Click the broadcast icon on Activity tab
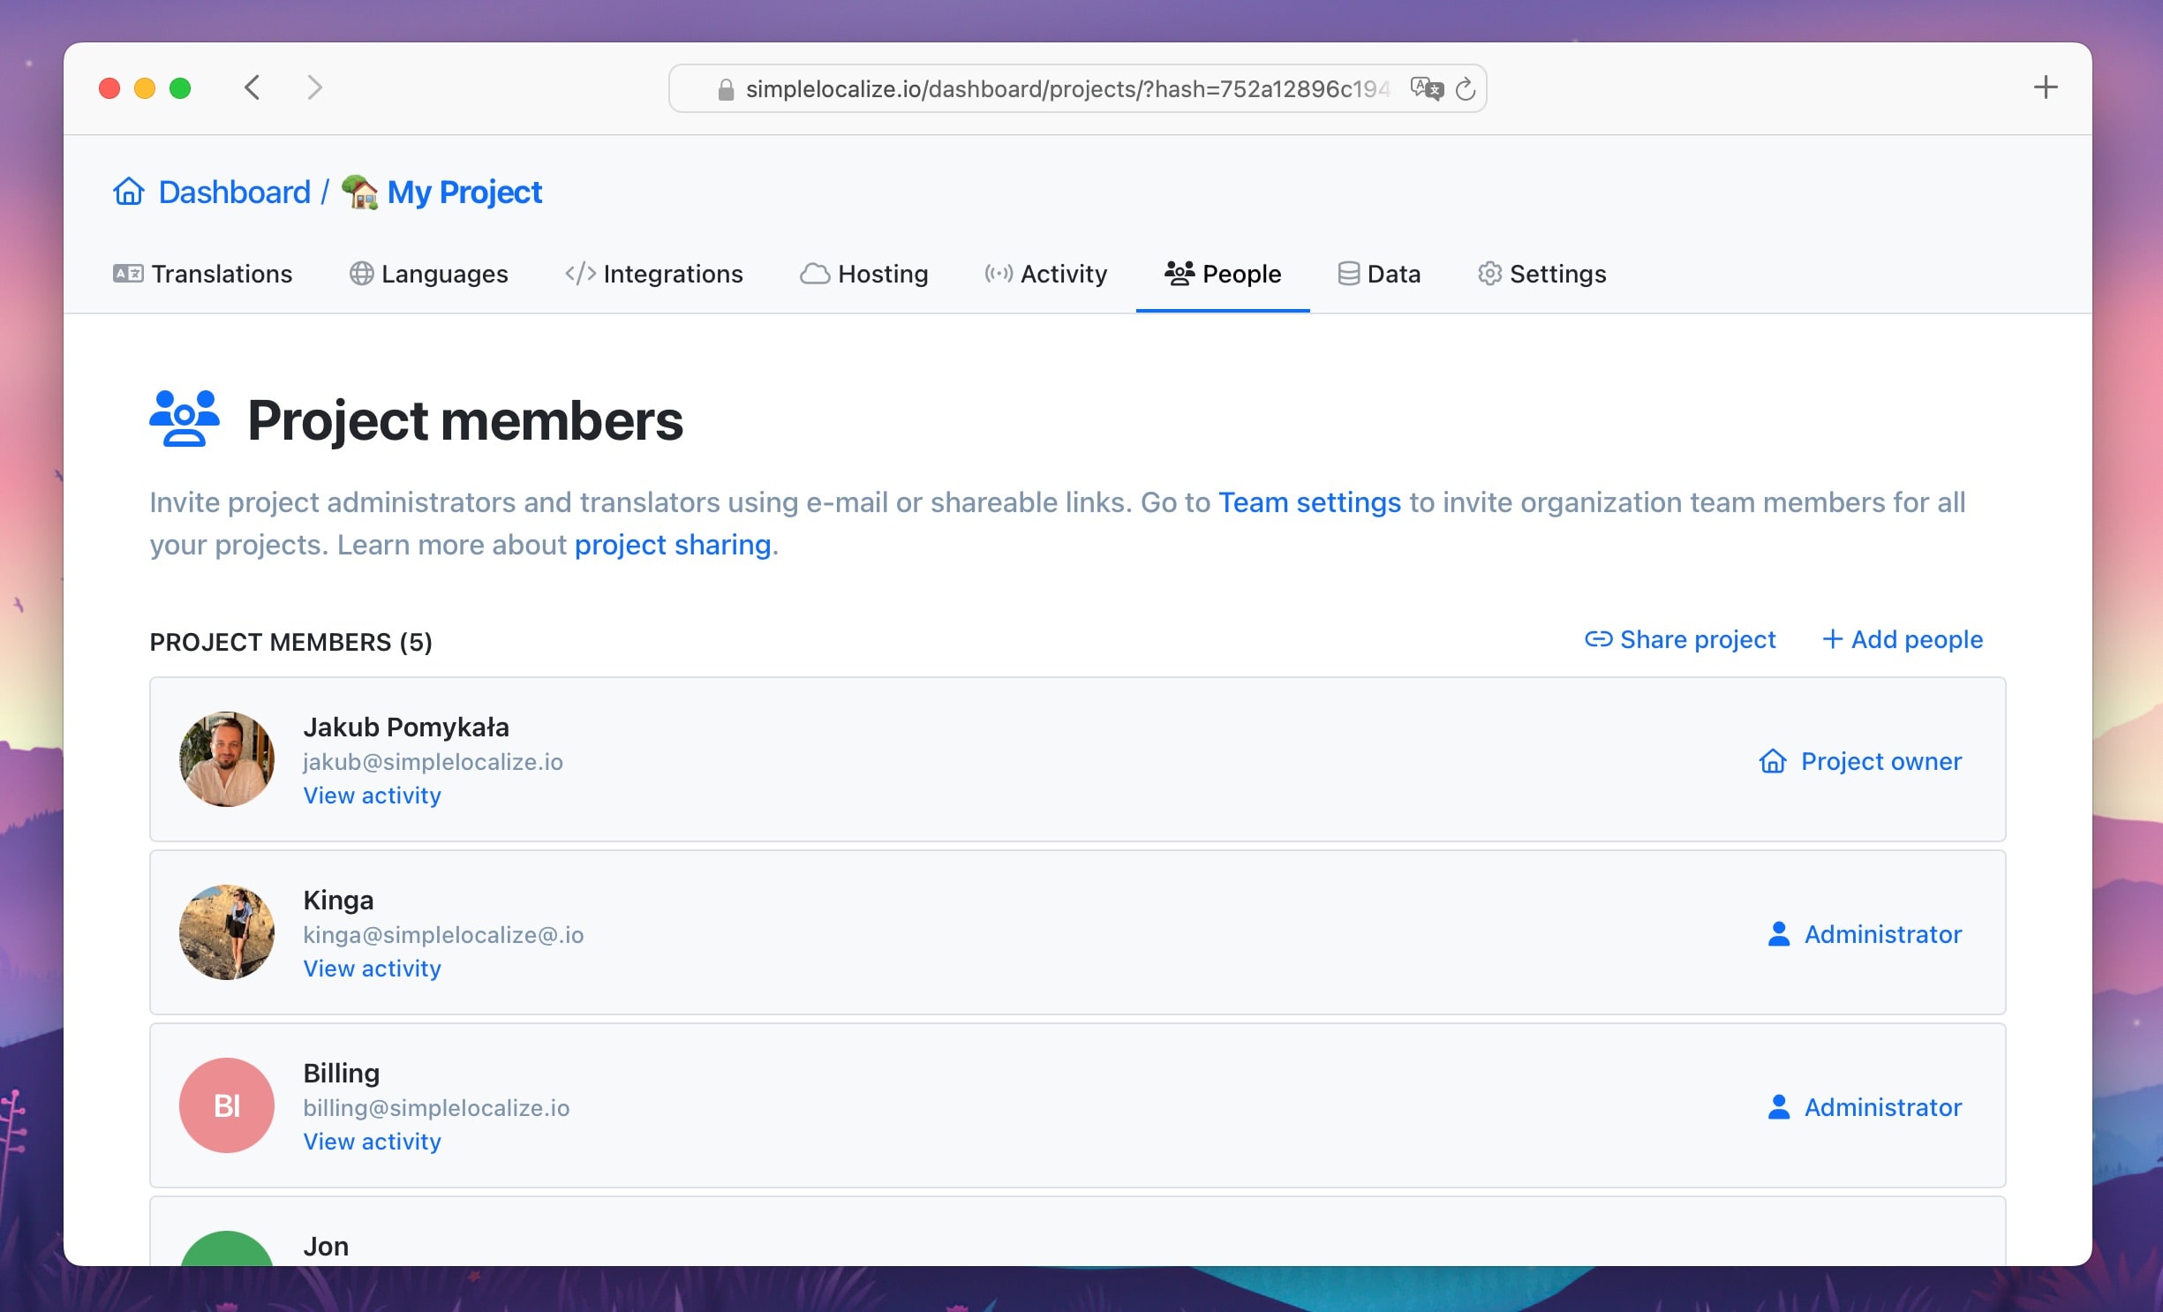The image size is (2163, 1312). point(999,274)
